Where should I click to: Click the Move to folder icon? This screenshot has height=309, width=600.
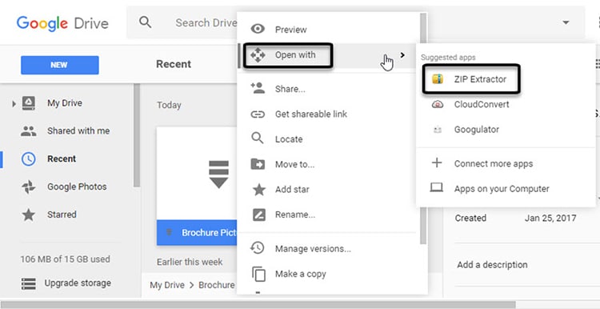[x=258, y=164]
